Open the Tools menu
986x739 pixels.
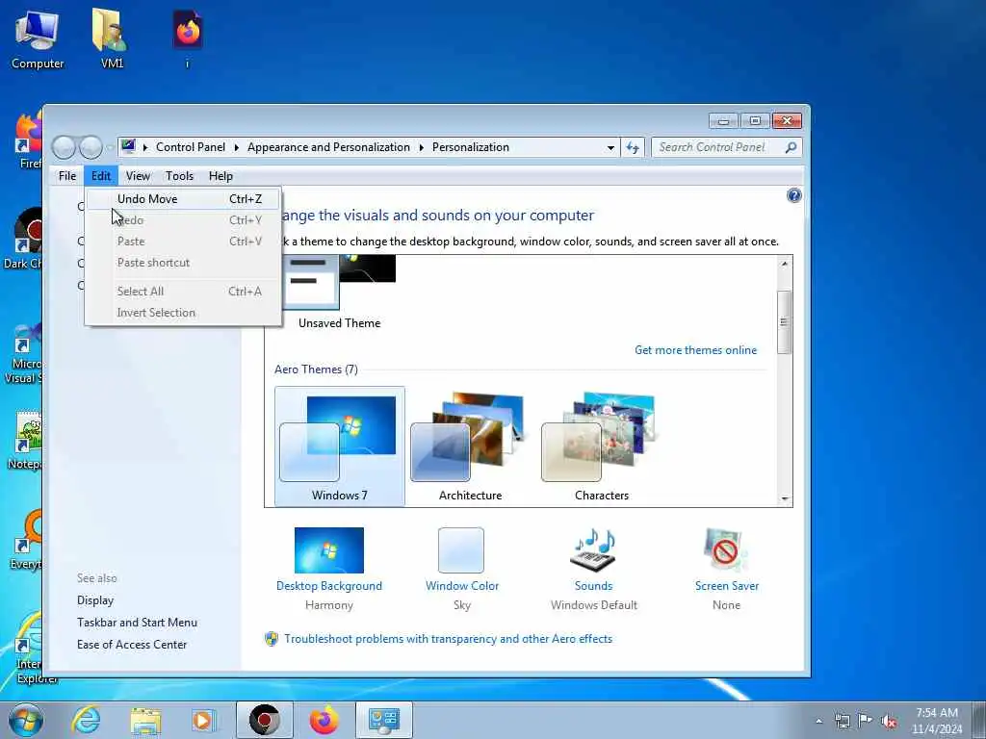(x=179, y=176)
